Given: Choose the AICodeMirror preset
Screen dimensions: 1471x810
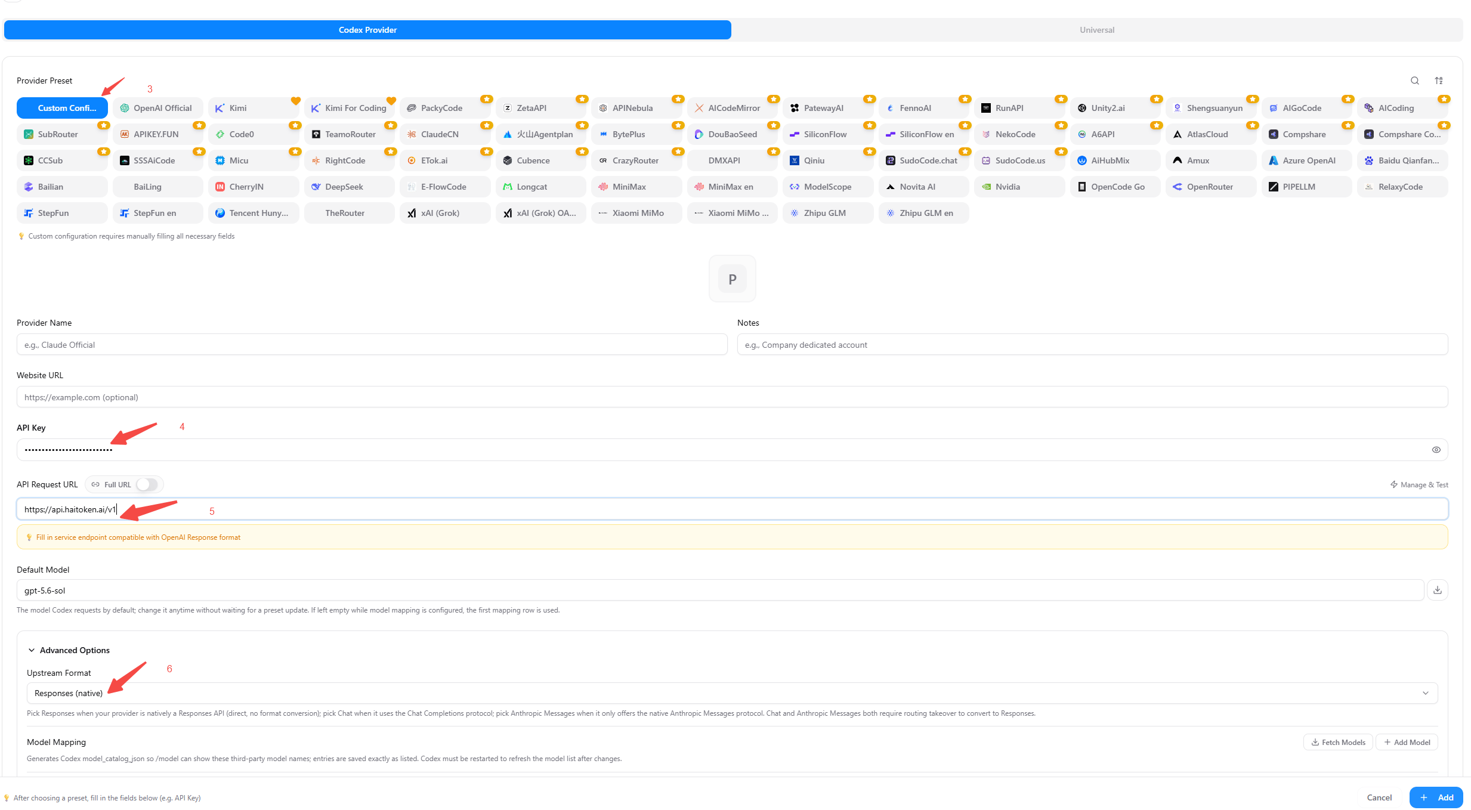Looking at the screenshot, I should point(733,108).
